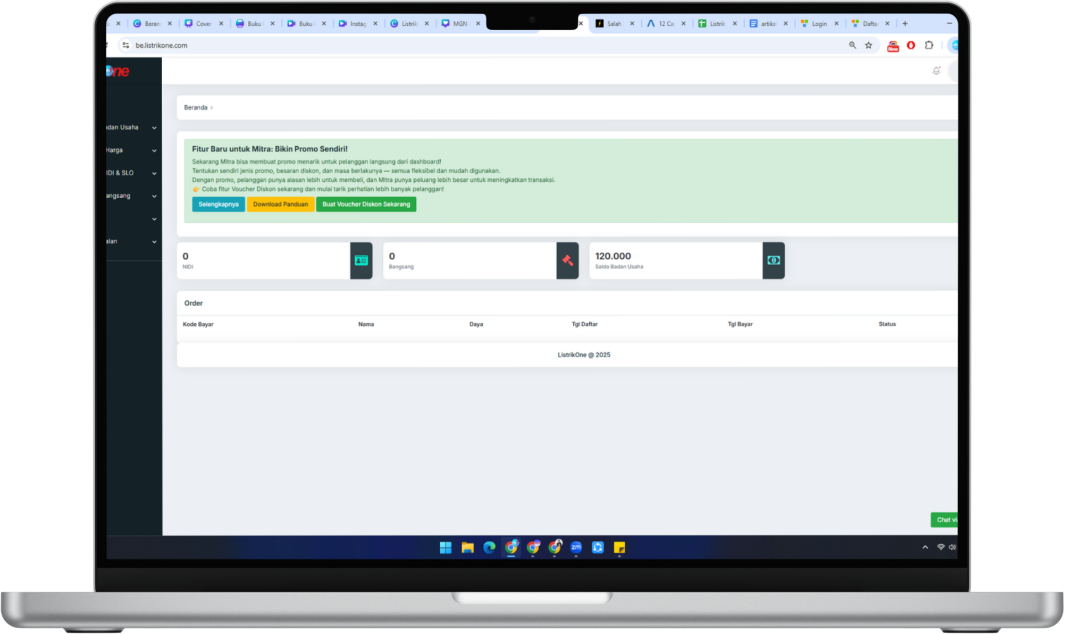Click the Selengkapnya button
This screenshot has height=634, width=1065.
(x=219, y=204)
